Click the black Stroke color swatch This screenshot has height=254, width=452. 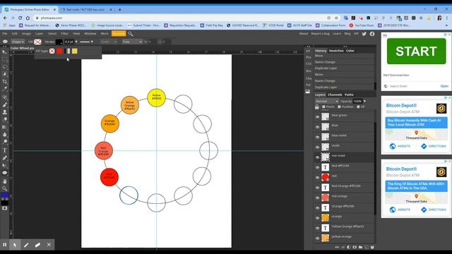[x=59, y=42]
